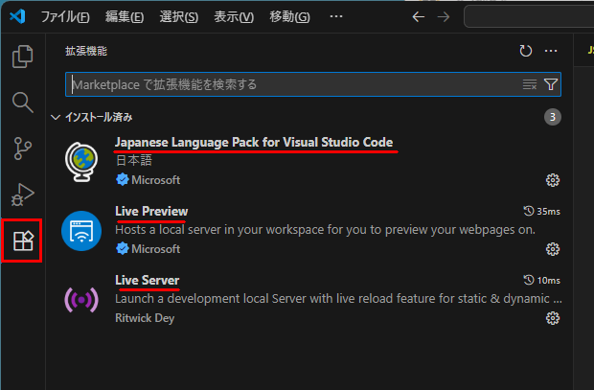Open the Live Server extension details
Viewport: 594px width, 390px height.
(x=147, y=280)
